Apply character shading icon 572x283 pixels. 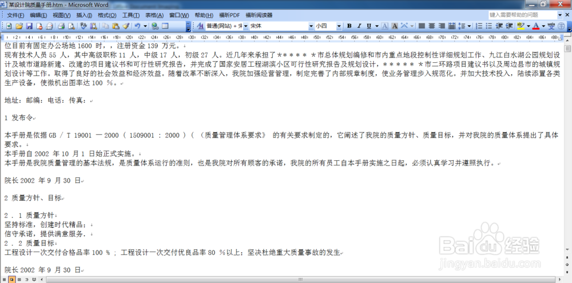[395, 26]
